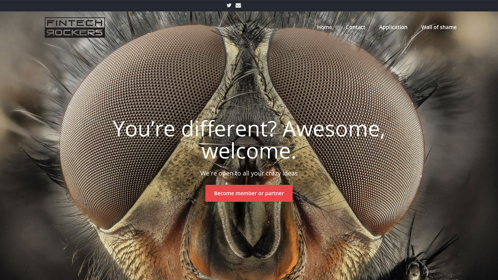The height and width of the screenshot is (280, 498).
Task: Click the word "Awesome," in the headline
Action: point(333,129)
